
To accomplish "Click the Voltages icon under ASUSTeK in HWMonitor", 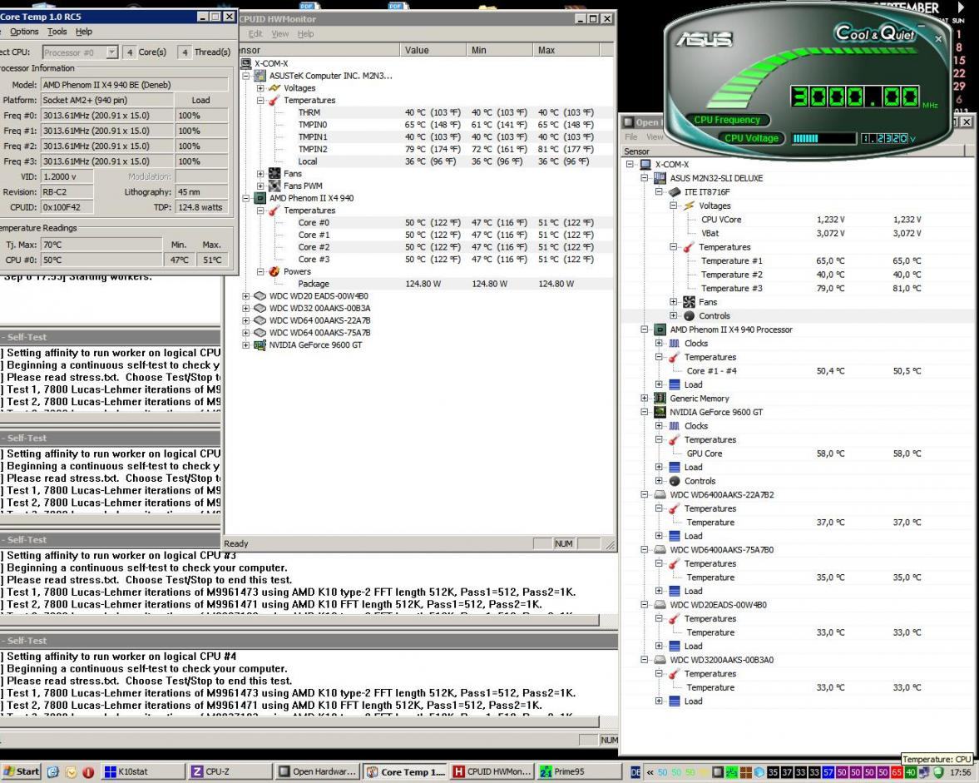I will [274, 88].
